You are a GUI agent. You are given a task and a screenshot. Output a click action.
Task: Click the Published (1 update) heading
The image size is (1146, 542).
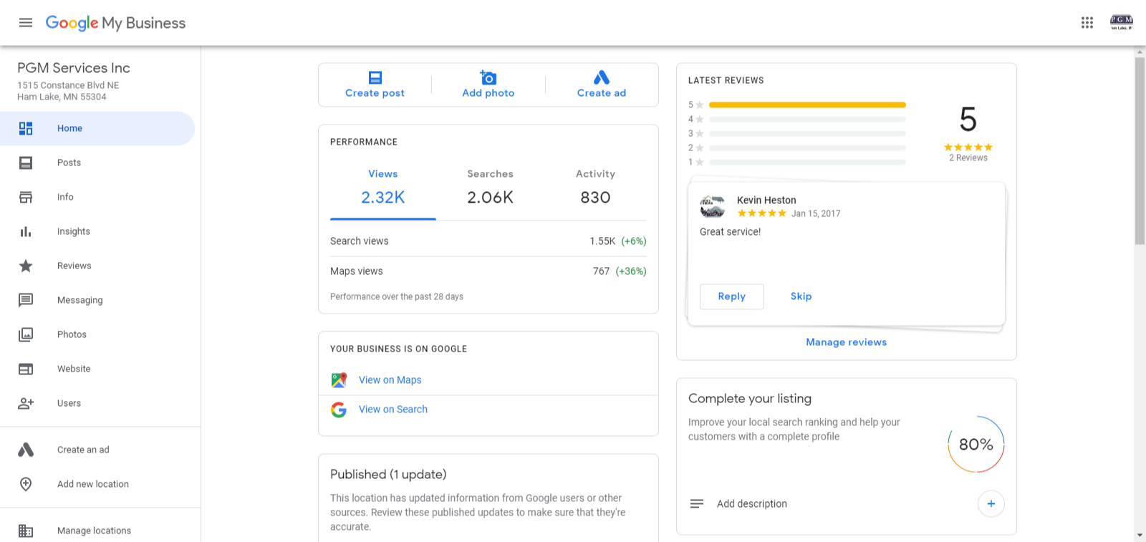388,475
